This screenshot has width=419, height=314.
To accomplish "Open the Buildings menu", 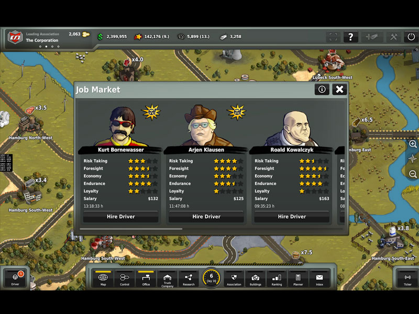I will [256, 279].
